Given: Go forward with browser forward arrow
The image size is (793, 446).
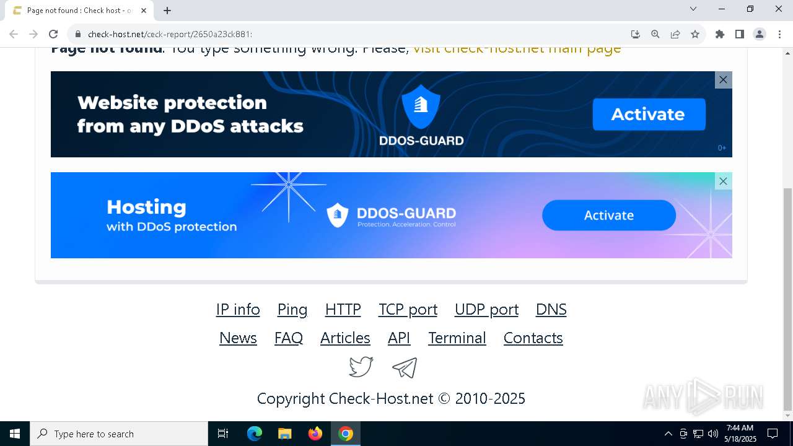Looking at the screenshot, I should [33, 34].
